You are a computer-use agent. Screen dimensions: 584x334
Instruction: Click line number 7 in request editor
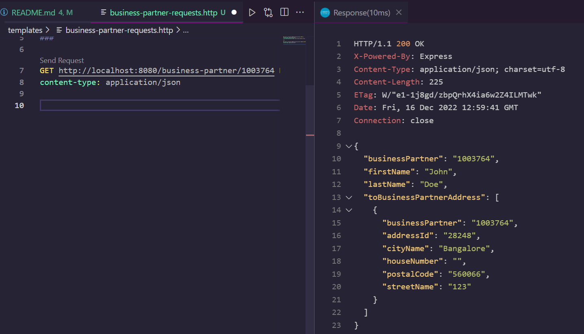coord(22,71)
